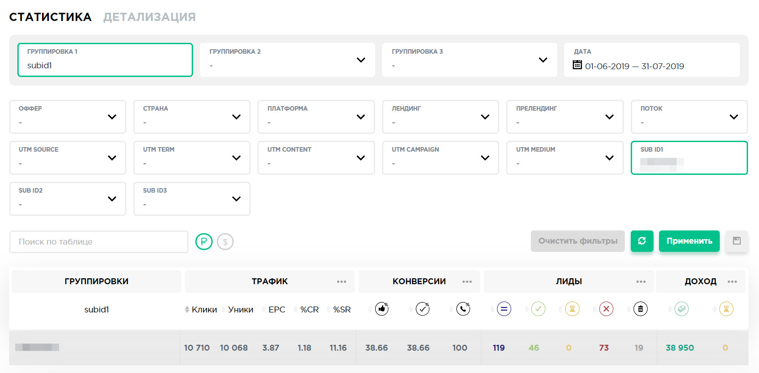The image size is (759, 373).
Task: Switch to the СТАТИСТИКА tab
Action: [50, 17]
